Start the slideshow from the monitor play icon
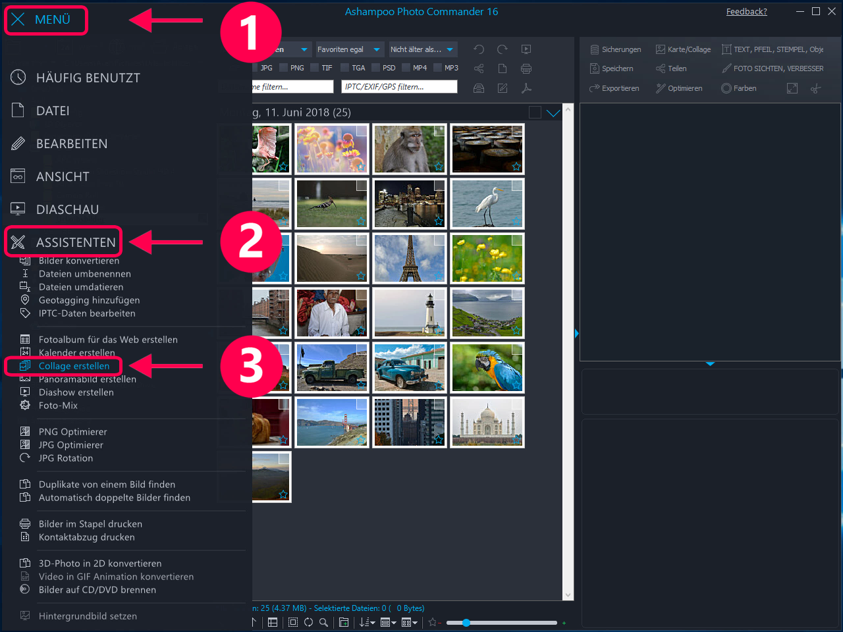 pyautogui.click(x=526, y=49)
